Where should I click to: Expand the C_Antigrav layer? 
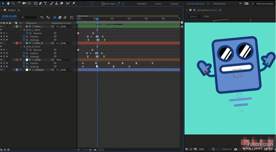[14, 70]
